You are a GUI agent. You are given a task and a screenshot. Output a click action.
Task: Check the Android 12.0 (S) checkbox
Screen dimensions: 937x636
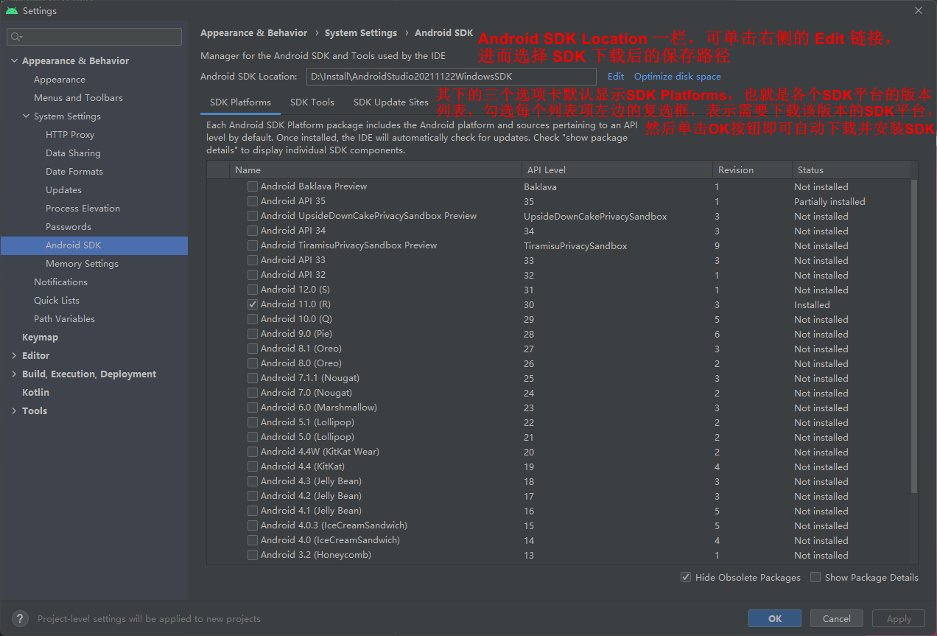click(x=253, y=290)
